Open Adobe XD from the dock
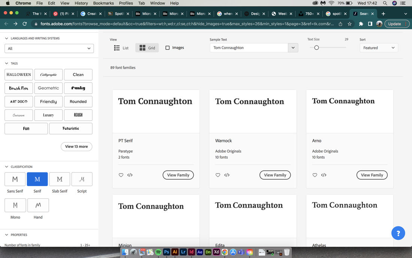 point(216,252)
